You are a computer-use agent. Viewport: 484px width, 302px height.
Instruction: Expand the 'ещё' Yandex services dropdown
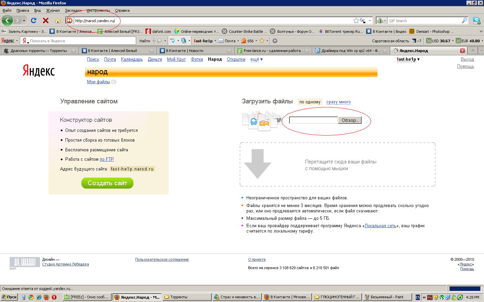pos(256,59)
